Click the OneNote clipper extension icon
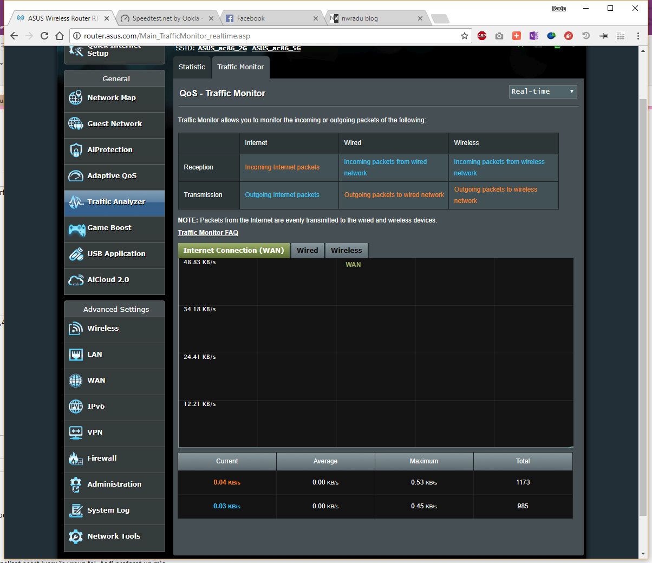Screen dimensions: 652x563 click(534, 36)
